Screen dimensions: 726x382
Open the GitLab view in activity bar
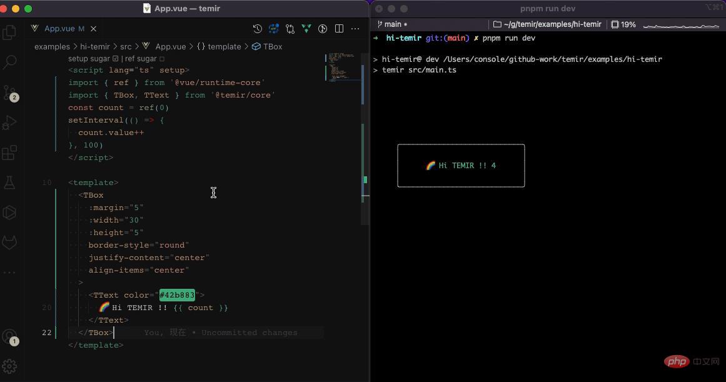tap(9, 242)
